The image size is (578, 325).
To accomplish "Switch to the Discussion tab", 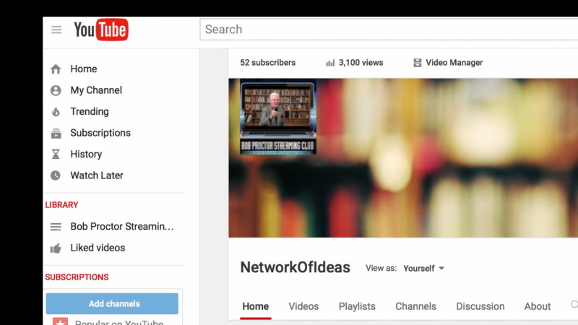I will coord(480,306).
